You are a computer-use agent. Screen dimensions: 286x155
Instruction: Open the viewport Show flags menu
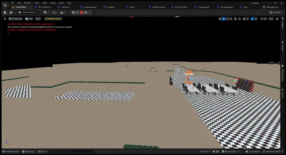pos(38,19)
